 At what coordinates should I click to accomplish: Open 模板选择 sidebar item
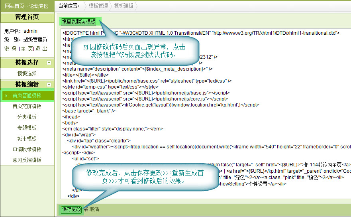point(27,73)
